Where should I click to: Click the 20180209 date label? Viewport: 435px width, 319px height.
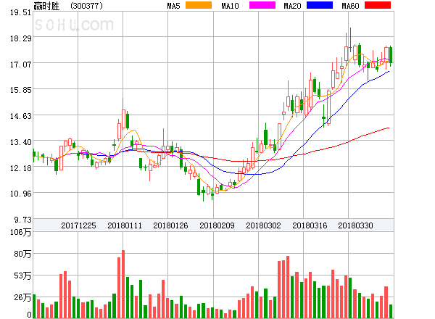tap(217, 225)
